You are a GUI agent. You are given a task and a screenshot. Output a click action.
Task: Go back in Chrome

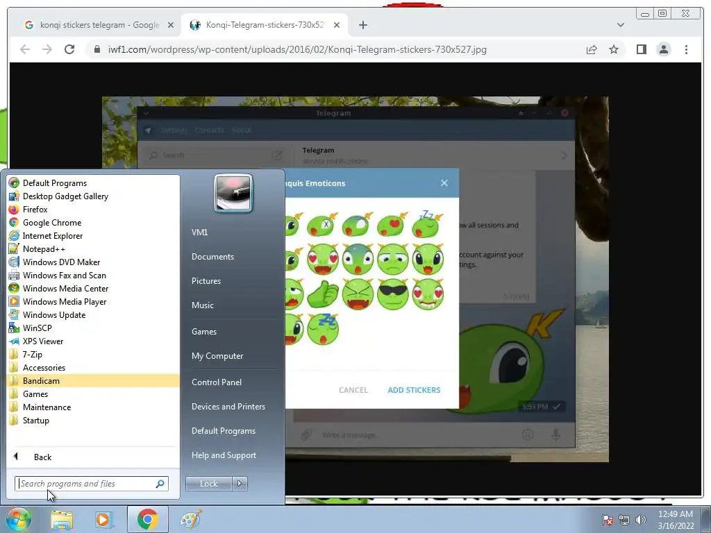pyautogui.click(x=25, y=49)
